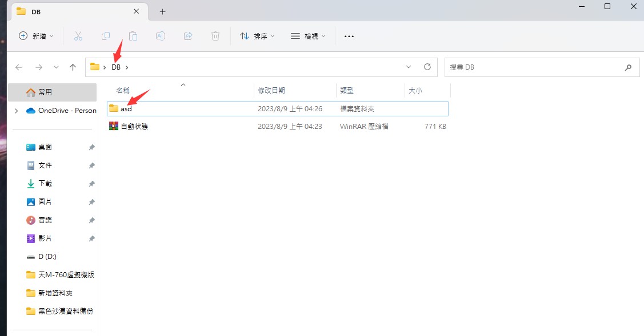The height and width of the screenshot is (336, 644).
Task: Select 常用 (Home) in sidebar
Action: [x=52, y=92]
